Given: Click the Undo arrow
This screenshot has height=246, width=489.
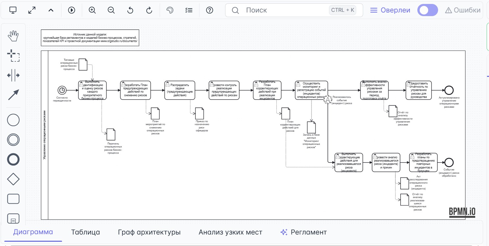Looking at the screenshot, I should 130,10.
